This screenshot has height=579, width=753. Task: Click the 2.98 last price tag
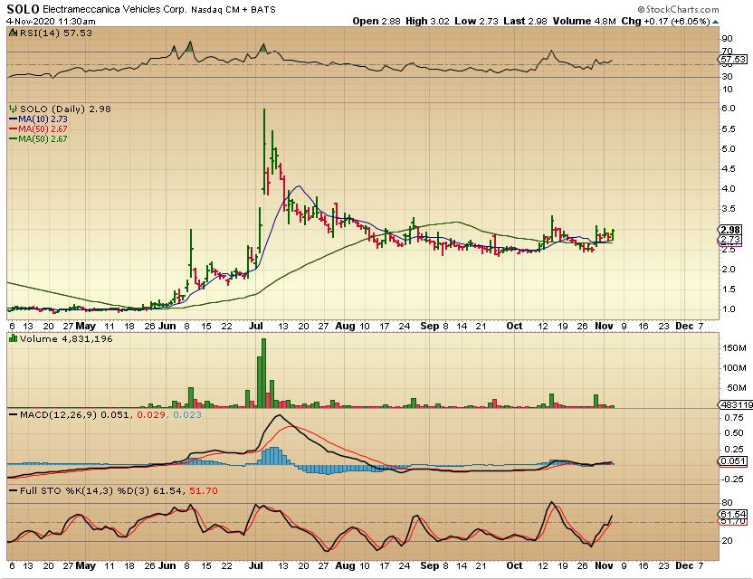coord(731,230)
